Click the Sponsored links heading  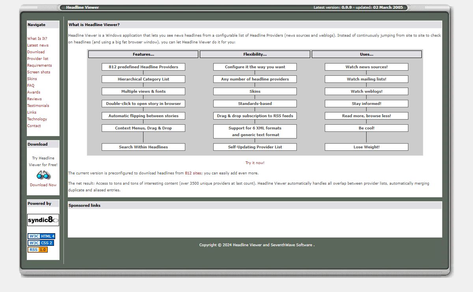(x=84, y=206)
